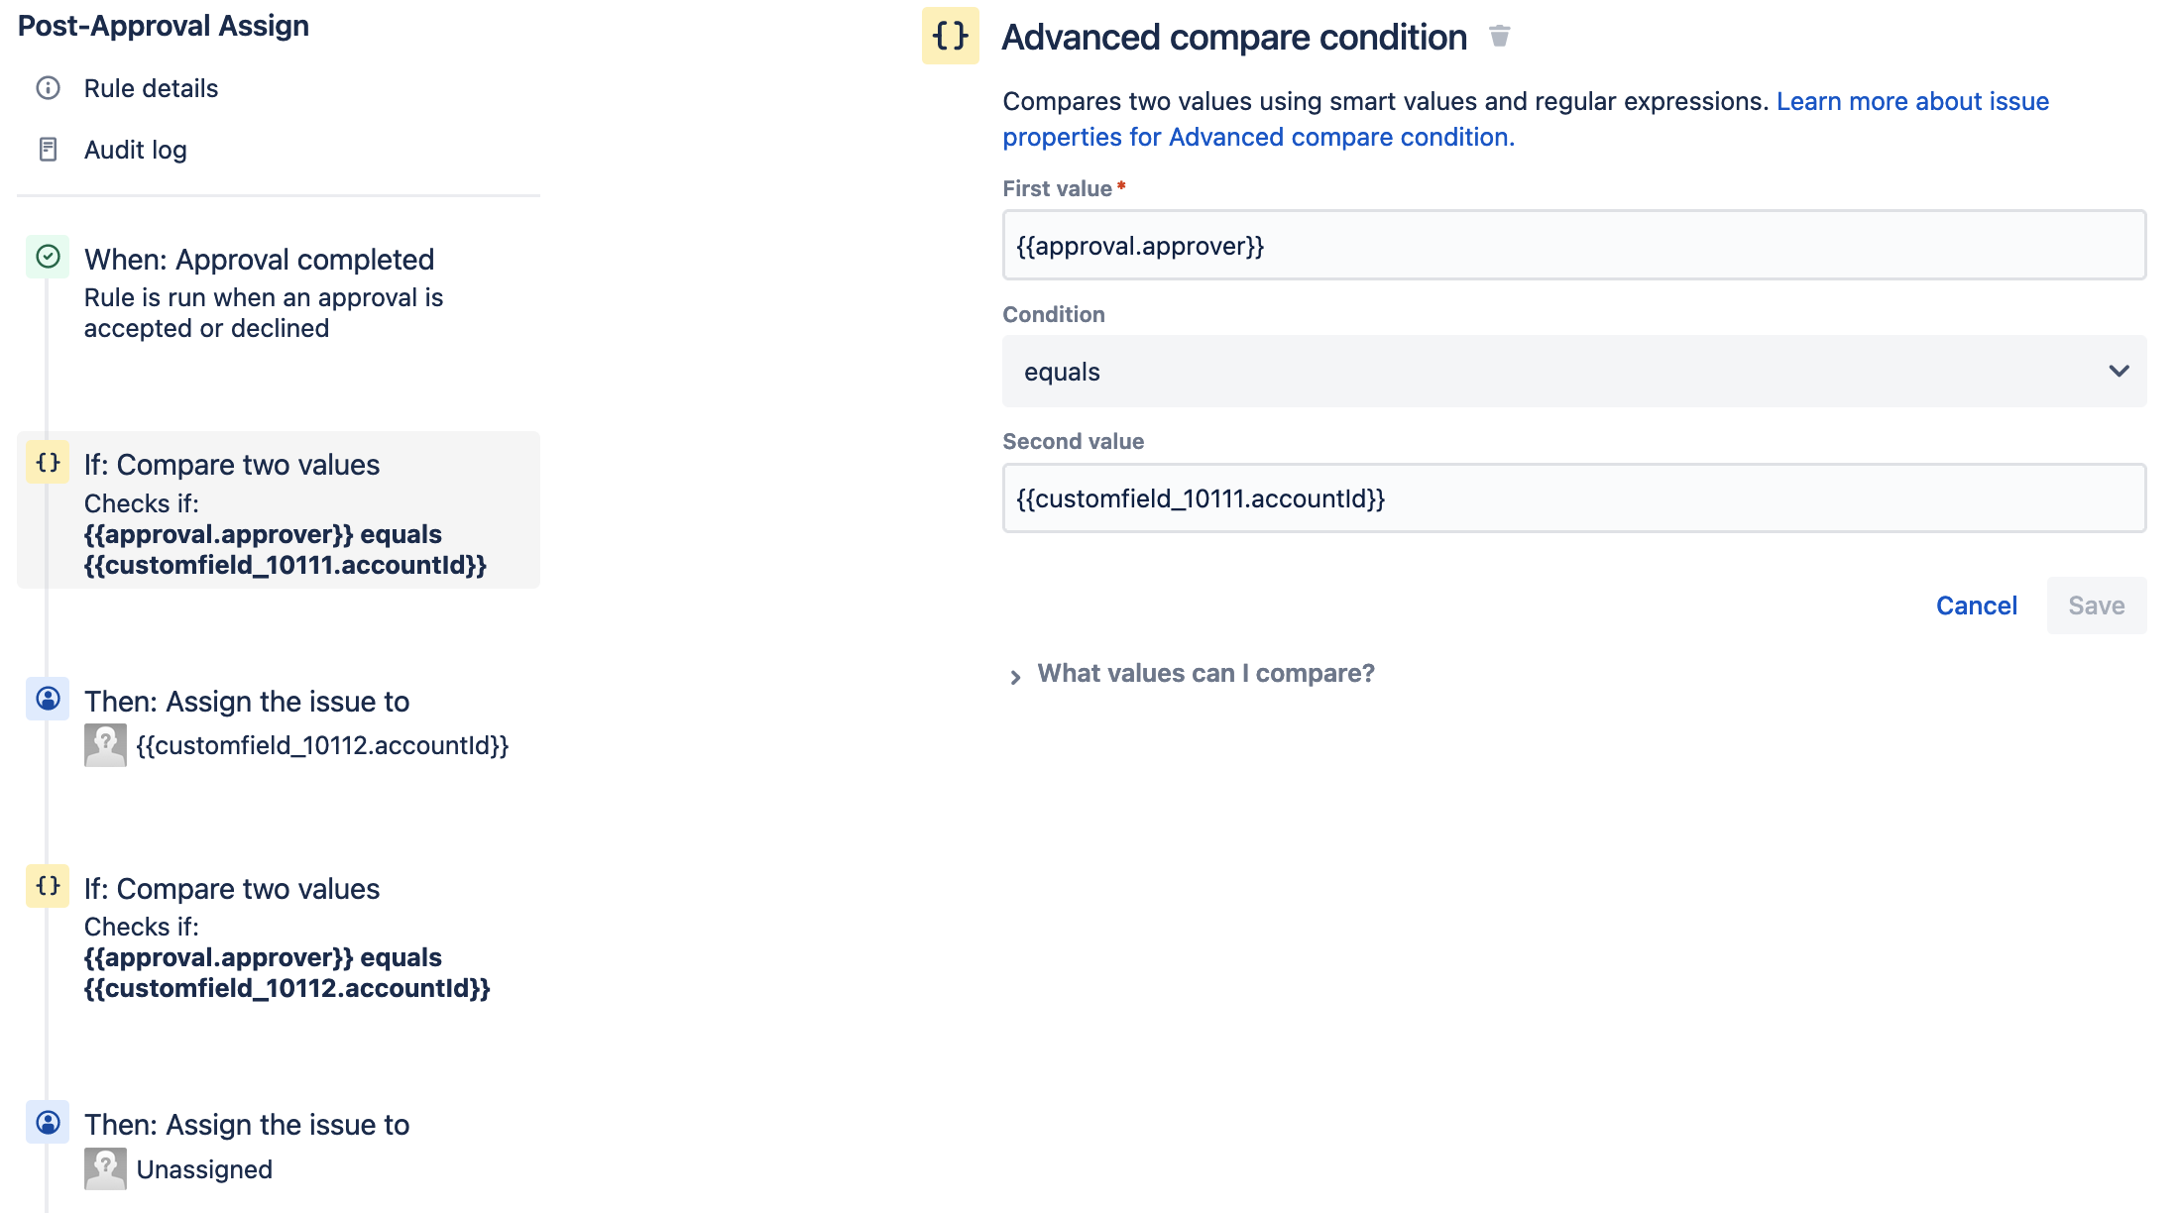
Task: Click the Unassigned avatar thumbnail
Action: tap(105, 1169)
